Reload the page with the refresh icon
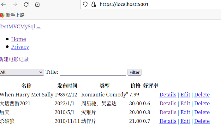Image resolution: width=221 pixels, height=133 pixels. coord(26,4)
